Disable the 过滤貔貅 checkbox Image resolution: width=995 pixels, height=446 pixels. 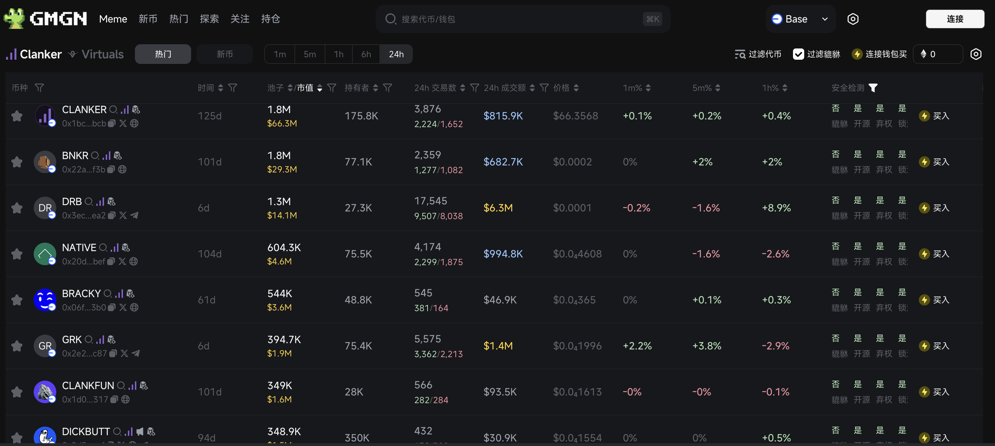[799, 54]
